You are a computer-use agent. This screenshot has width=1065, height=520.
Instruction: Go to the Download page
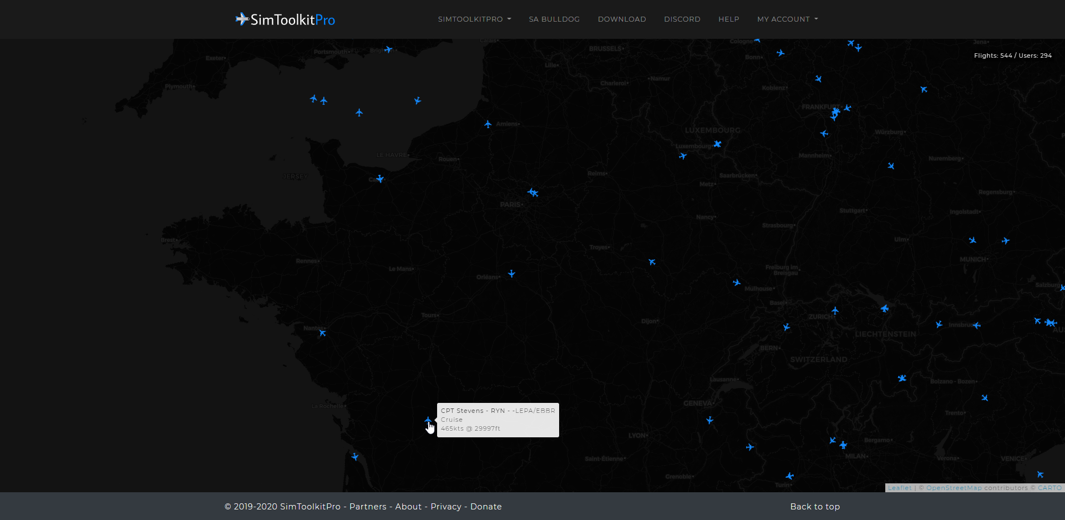click(622, 19)
